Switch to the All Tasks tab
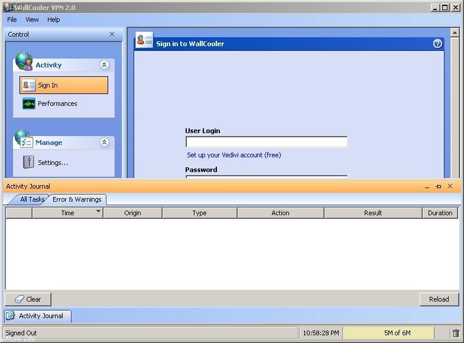464x343 pixels. (x=32, y=199)
